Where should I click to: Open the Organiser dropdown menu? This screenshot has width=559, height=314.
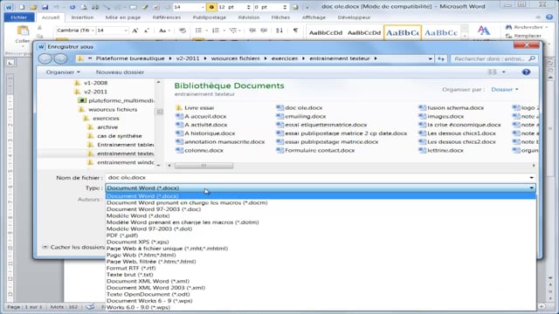tap(63, 72)
